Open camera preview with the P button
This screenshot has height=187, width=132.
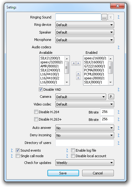click(x=111, y=97)
